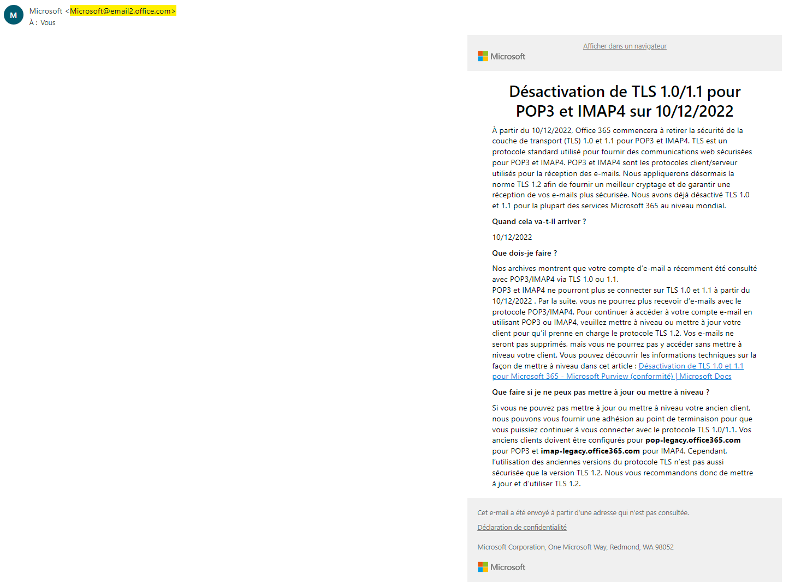Open the 'Déclaration de confidentialité' link
The height and width of the screenshot is (586, 789).
(x=522, y=527)
